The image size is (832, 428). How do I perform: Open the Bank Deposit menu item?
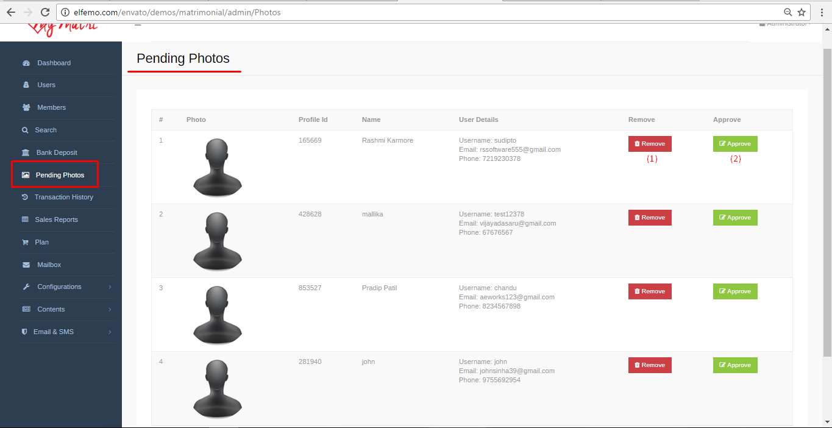coord(57,152)
